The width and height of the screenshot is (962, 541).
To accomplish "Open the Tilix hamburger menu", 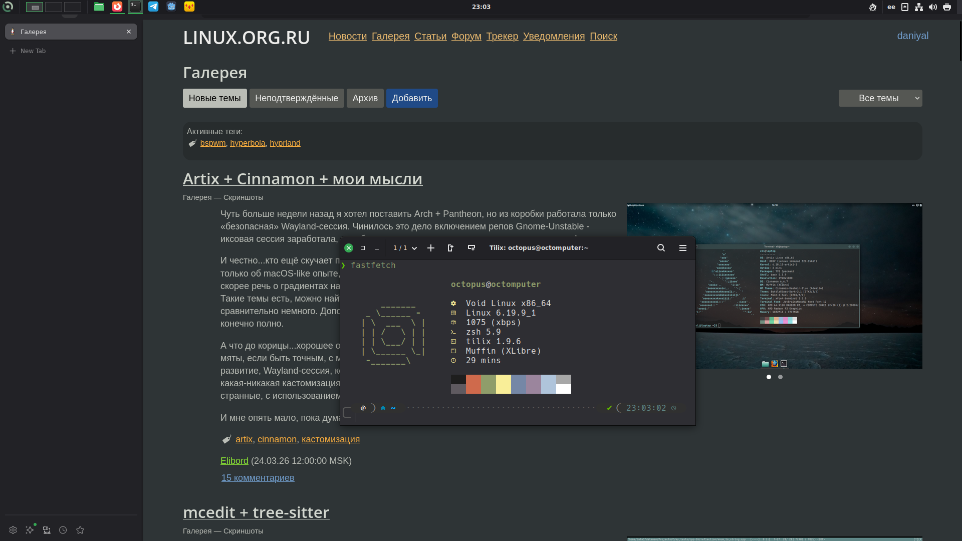I will point(682,248).
